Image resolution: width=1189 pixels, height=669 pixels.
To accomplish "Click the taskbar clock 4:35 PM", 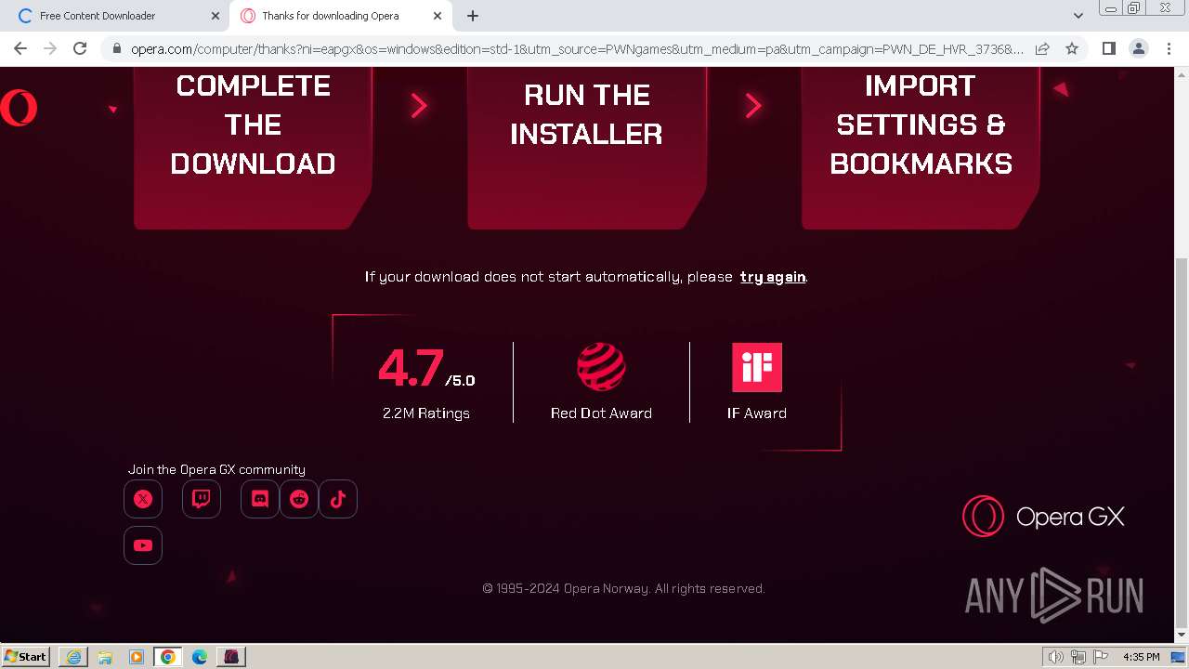I will [x=1141, y=657].
